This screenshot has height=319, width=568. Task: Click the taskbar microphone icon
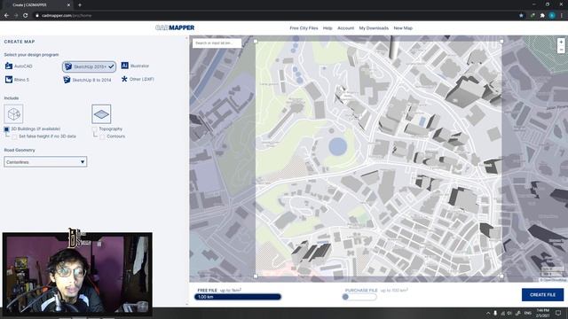[495, 313]
